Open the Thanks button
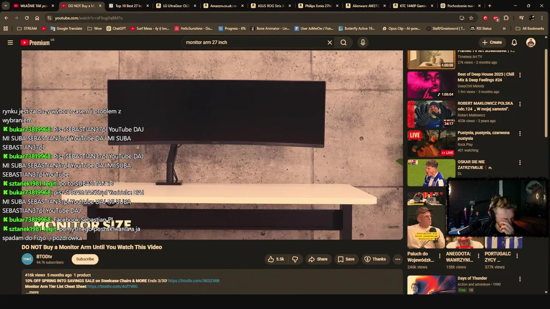 coord(375,259)
